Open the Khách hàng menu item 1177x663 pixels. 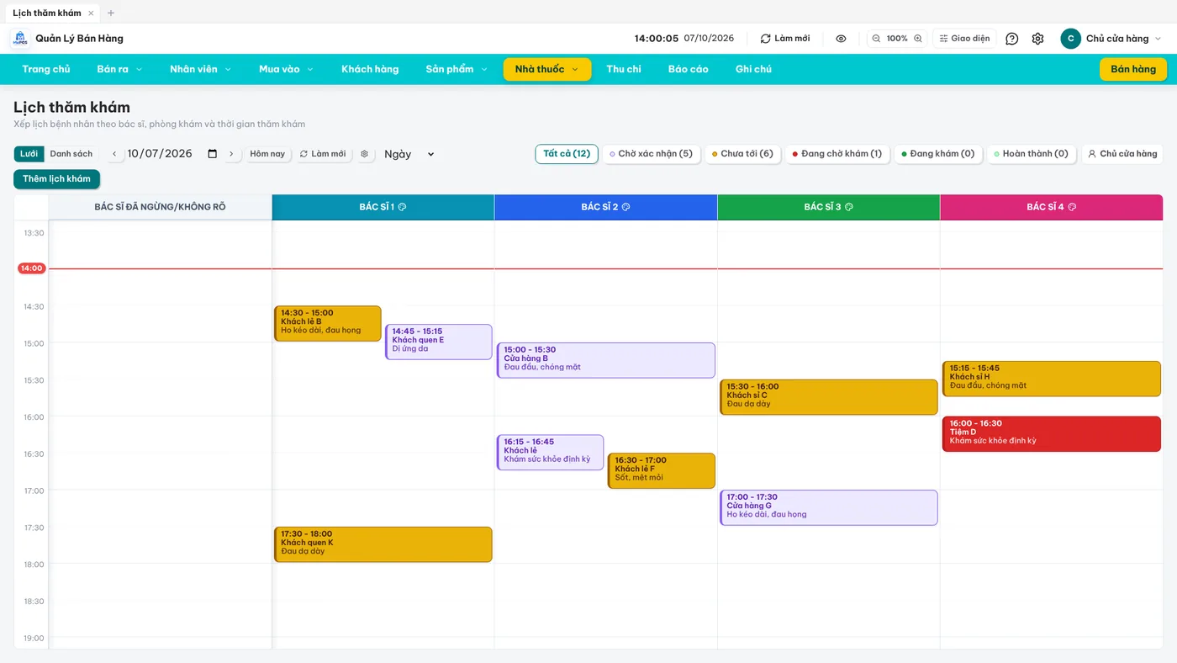point(370,69)
